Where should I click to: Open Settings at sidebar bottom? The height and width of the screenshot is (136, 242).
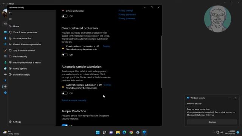[x=17, y=122]
